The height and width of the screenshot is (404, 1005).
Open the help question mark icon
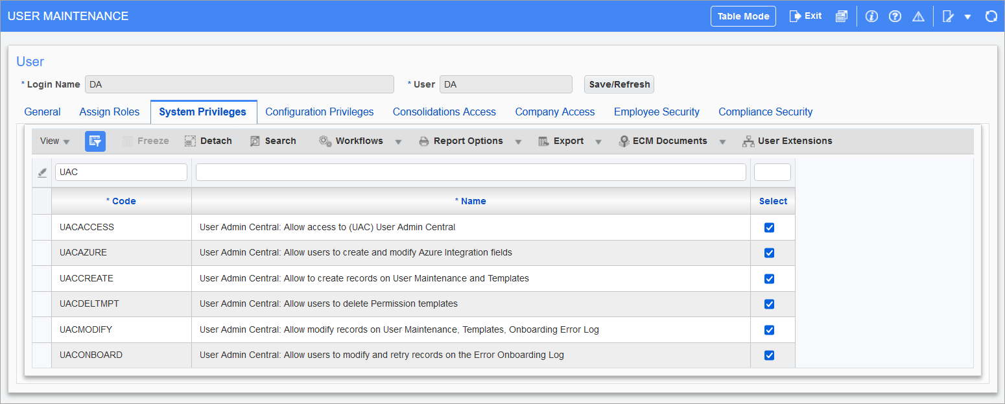[895, 16]
